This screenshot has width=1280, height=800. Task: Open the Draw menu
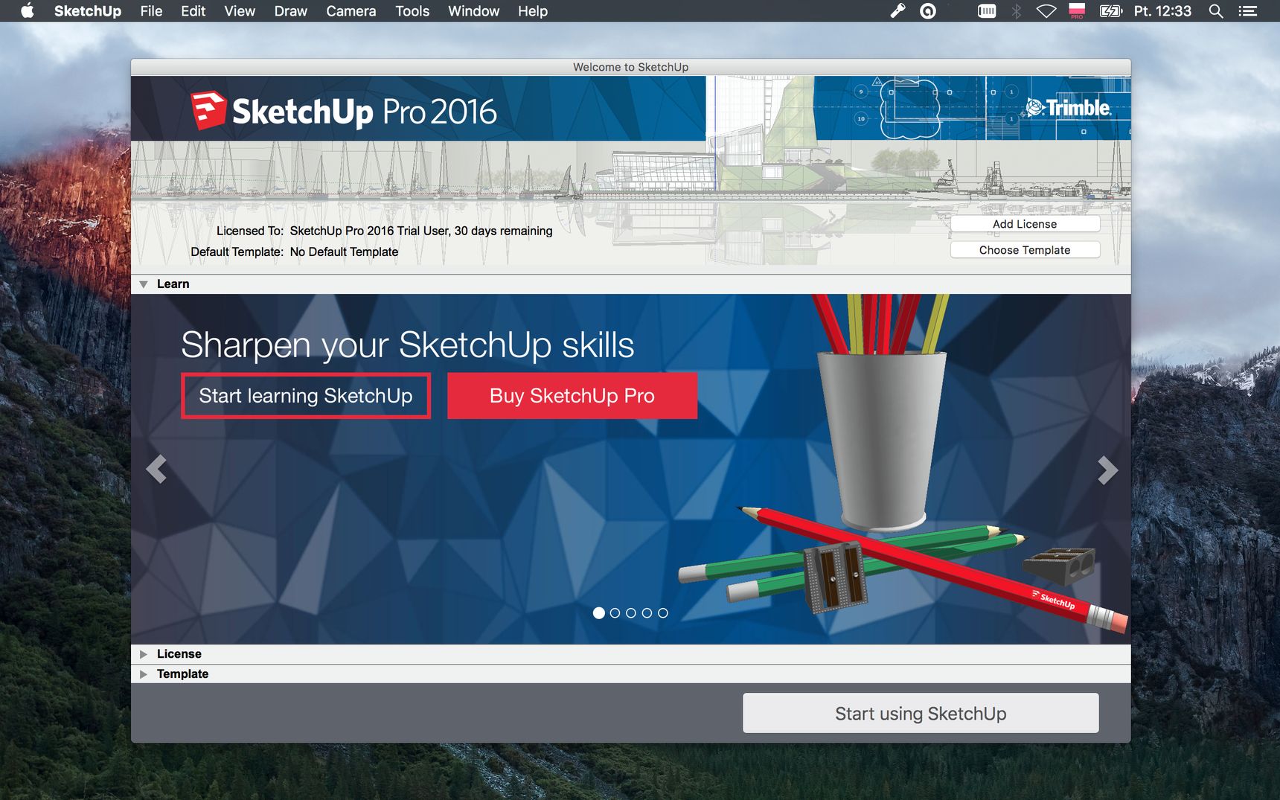click(x=290, y=11)
